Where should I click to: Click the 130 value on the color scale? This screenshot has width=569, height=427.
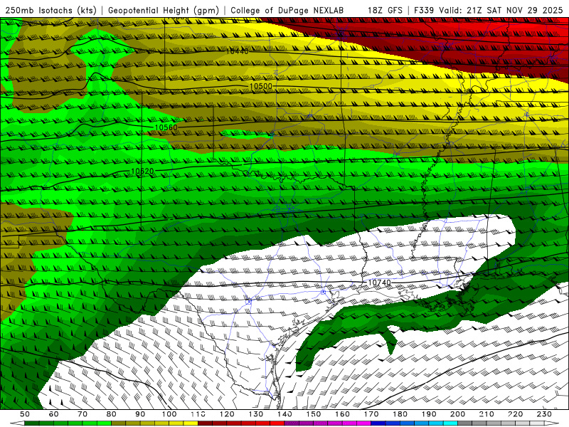pyautogui.click(x=256, y=414)
